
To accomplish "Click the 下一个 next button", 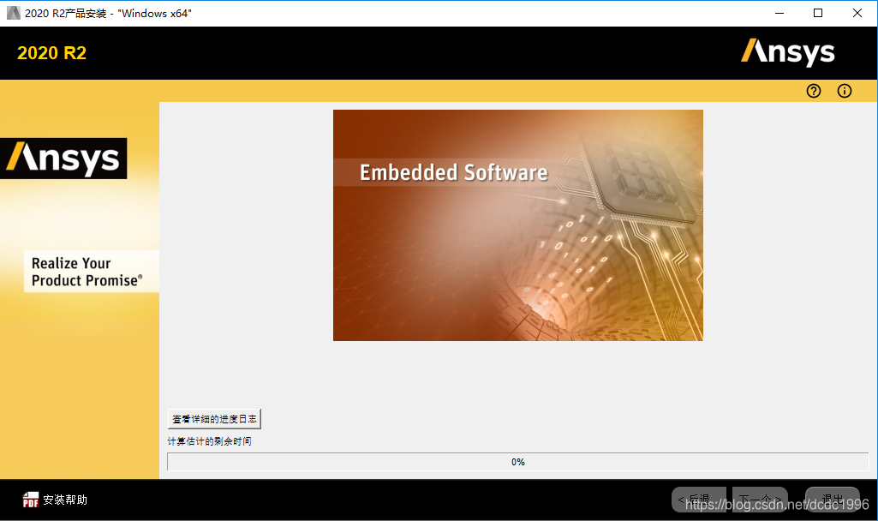I will click(759, 499).
